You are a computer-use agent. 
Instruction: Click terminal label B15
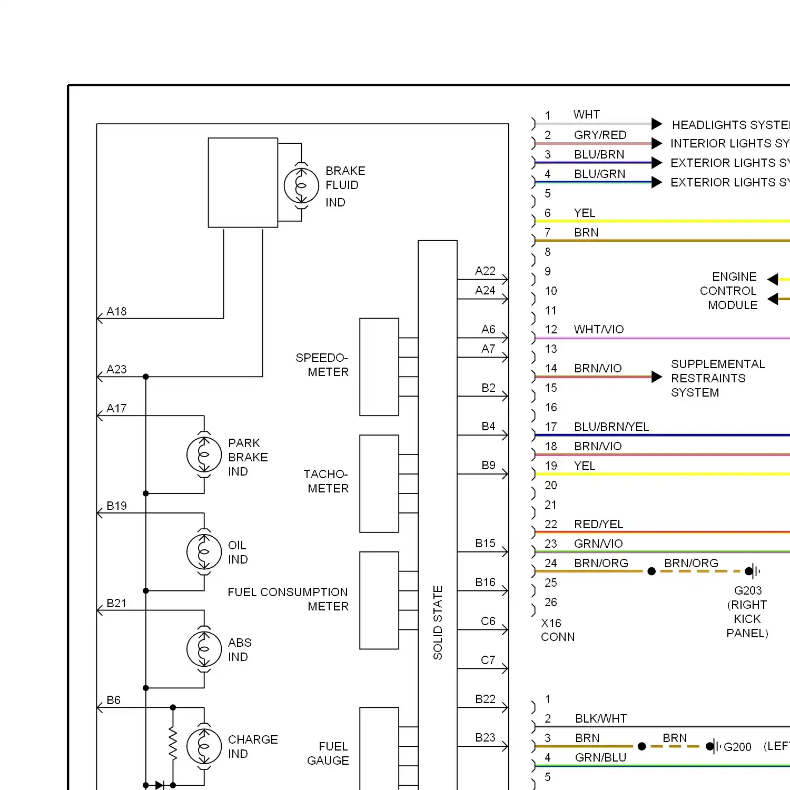(485, 543)
